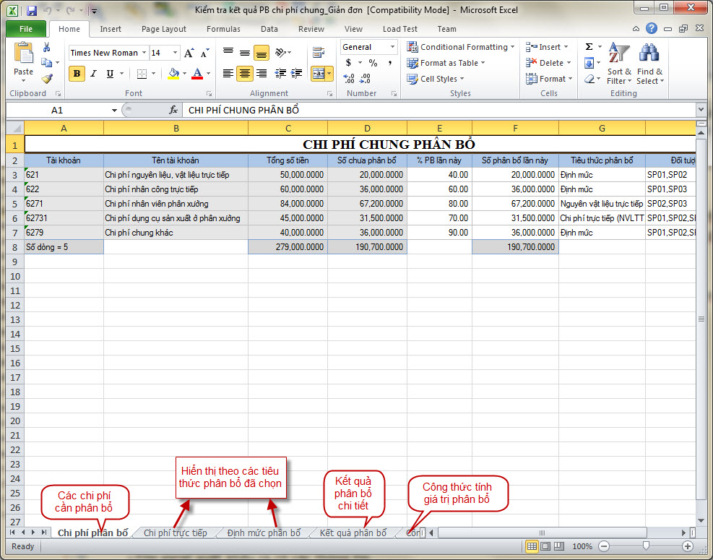Decrease font size with Shrink Font
The width and height of the screenshot is (713, 560).
click(x=204, y=53)
